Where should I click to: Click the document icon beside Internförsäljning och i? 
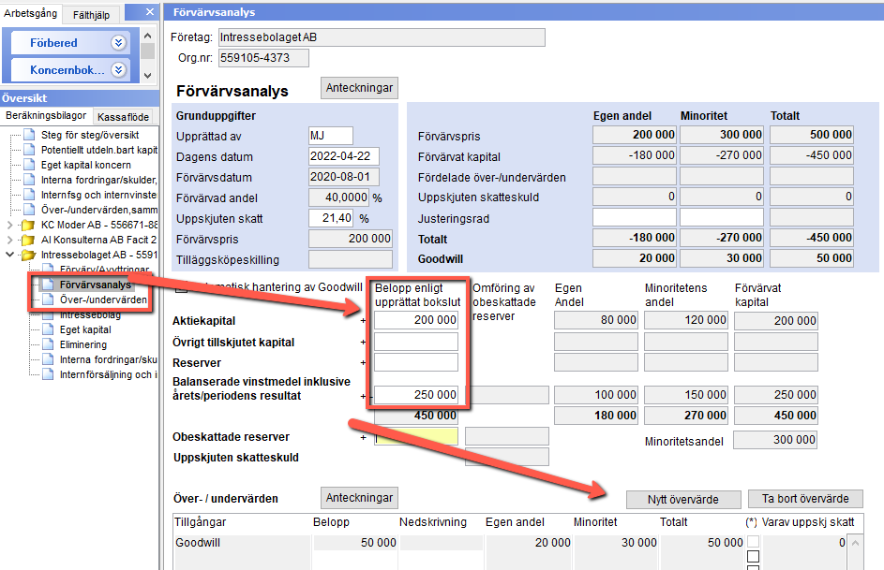pos(49,374)
